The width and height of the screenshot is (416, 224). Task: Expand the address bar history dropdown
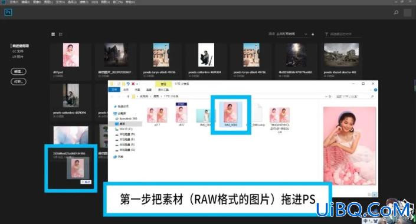point(326,97)
